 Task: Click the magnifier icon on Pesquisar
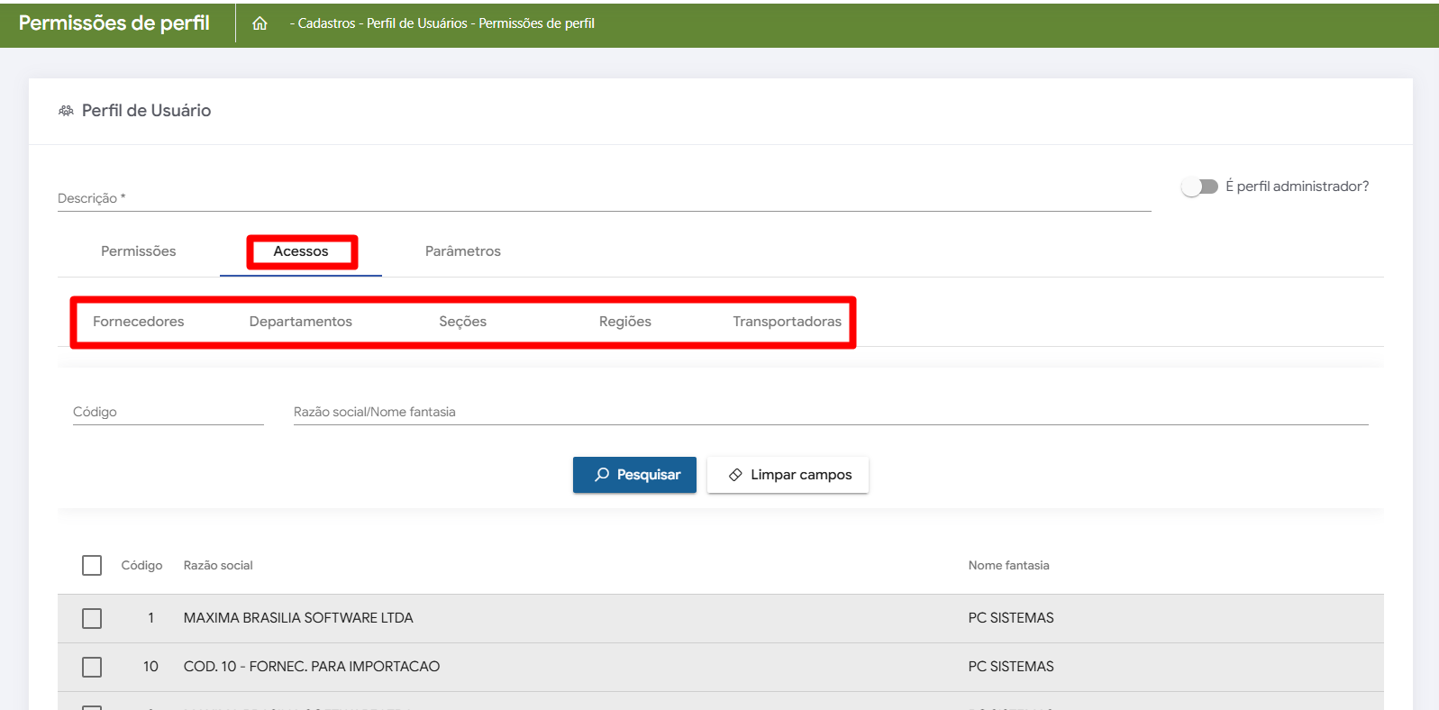point(602,475)
